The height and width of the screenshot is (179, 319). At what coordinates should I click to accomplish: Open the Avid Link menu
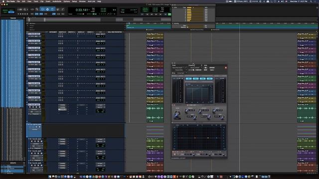(91, 1)
